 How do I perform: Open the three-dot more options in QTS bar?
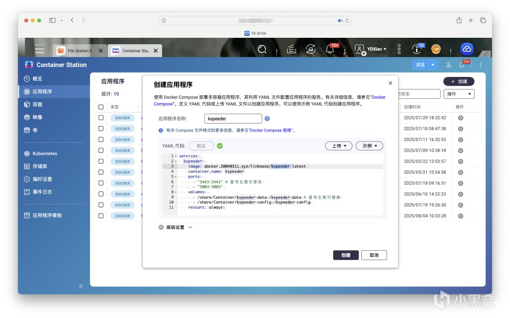pos(399,49)
